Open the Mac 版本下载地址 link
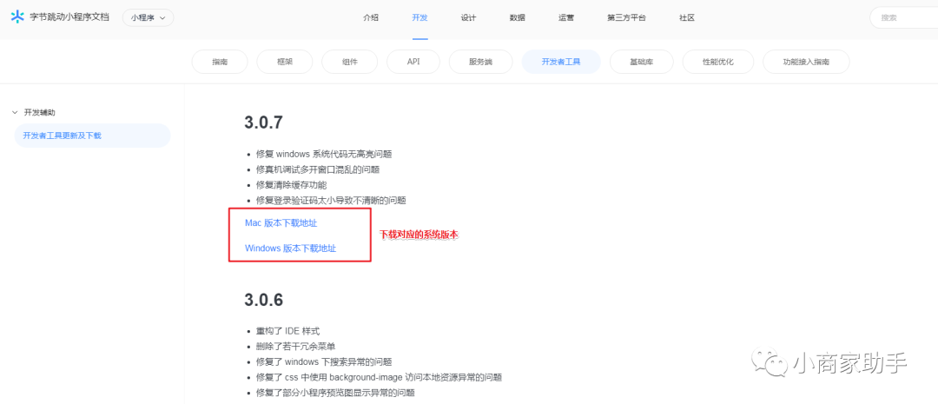The width and height of the screenshot is (938, 404). [x=281, y=222]
